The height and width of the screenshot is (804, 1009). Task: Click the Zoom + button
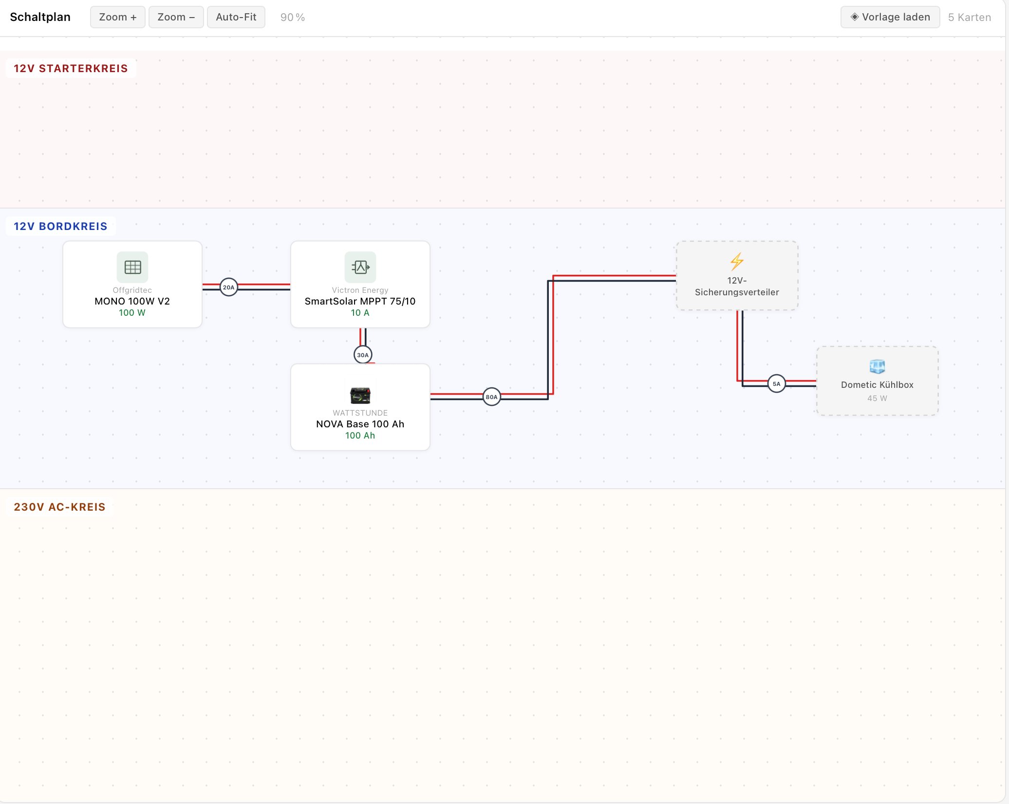pyautogui.click(x=118, y=17)
